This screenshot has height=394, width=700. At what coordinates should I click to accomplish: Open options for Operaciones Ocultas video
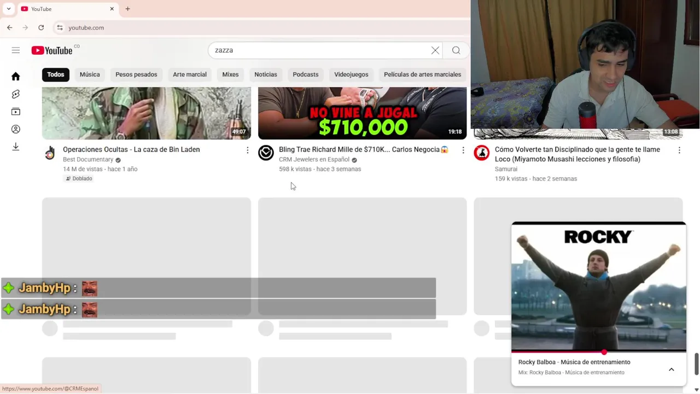coord(247,150)
